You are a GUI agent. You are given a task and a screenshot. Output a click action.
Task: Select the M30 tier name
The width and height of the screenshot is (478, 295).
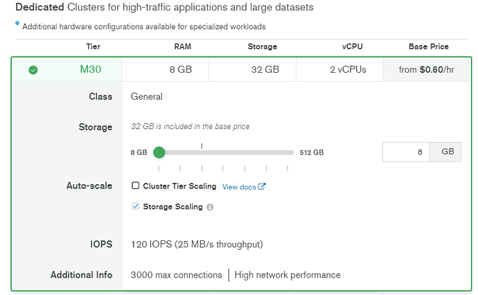tap(90, 70)
